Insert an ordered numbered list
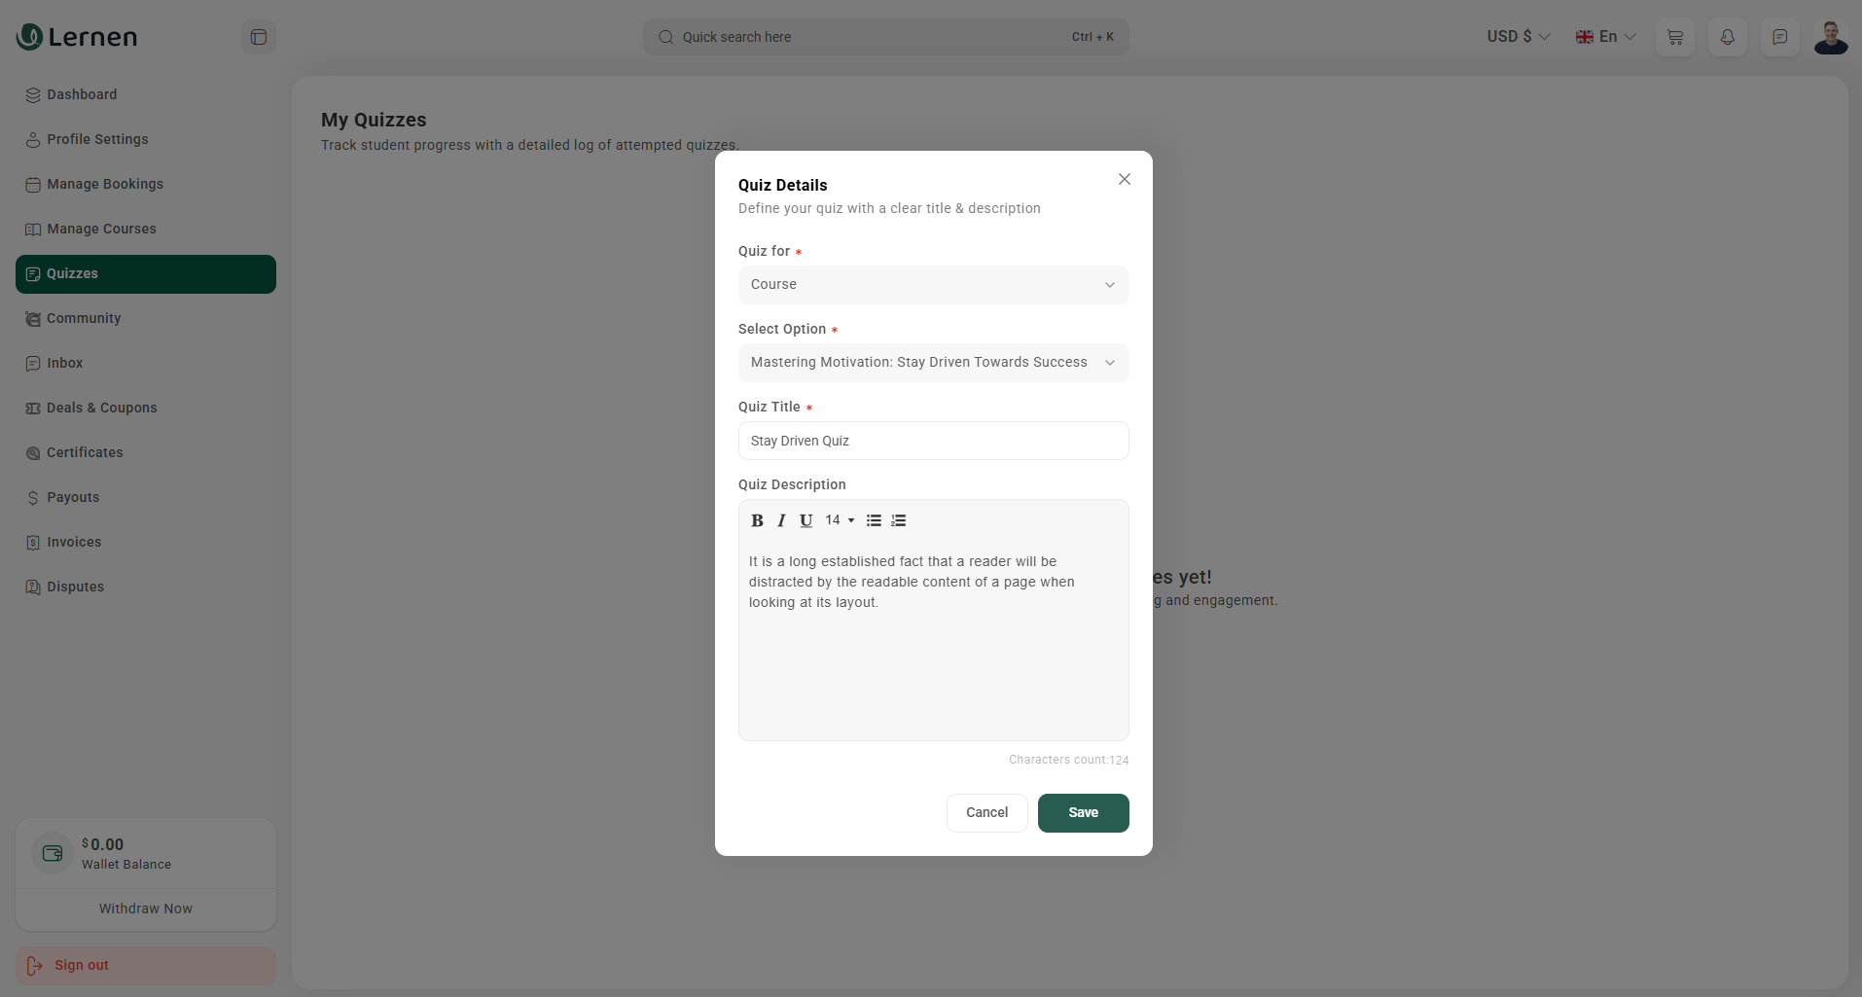The image size is (1862, 997). (x=899, y=520)
